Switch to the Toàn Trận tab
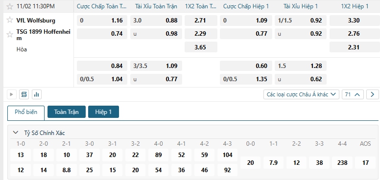The width and height of the screenshot is (380, 180). pos(67,112)
